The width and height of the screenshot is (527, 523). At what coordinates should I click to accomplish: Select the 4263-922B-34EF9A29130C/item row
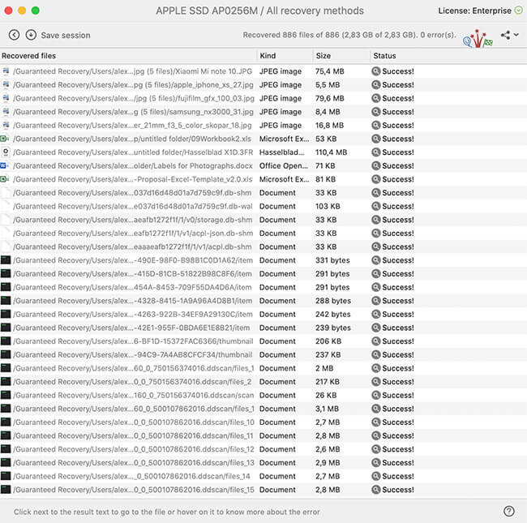tap(263, 315)
